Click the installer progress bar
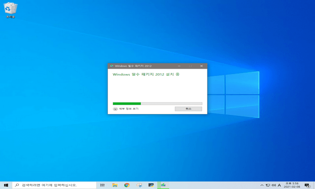 (157, 104)
